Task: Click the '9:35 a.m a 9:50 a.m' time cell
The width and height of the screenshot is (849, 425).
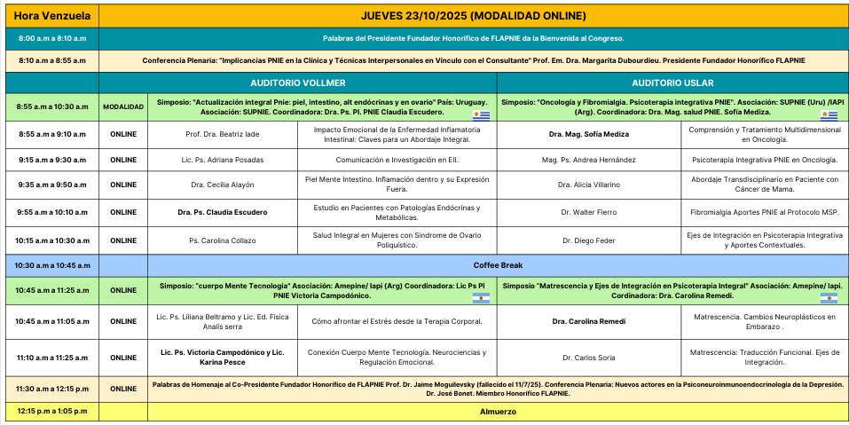Action: click(52, 185)
